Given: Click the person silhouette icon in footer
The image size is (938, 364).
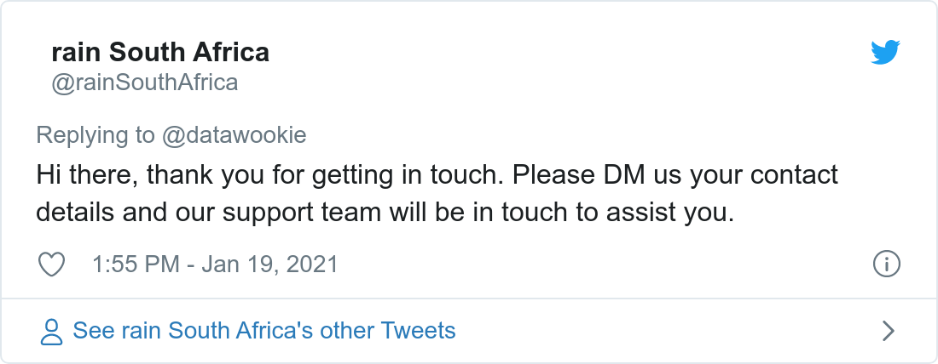Looking at the screenshot, I should tap(52, 332).
